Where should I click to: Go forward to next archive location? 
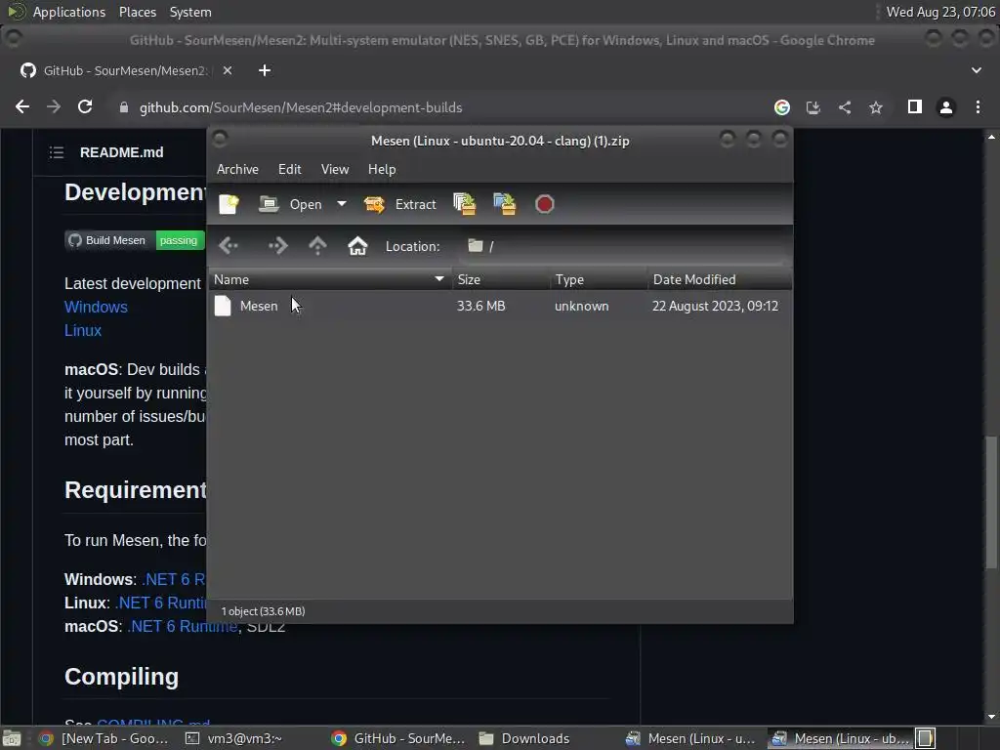point(278,245)
